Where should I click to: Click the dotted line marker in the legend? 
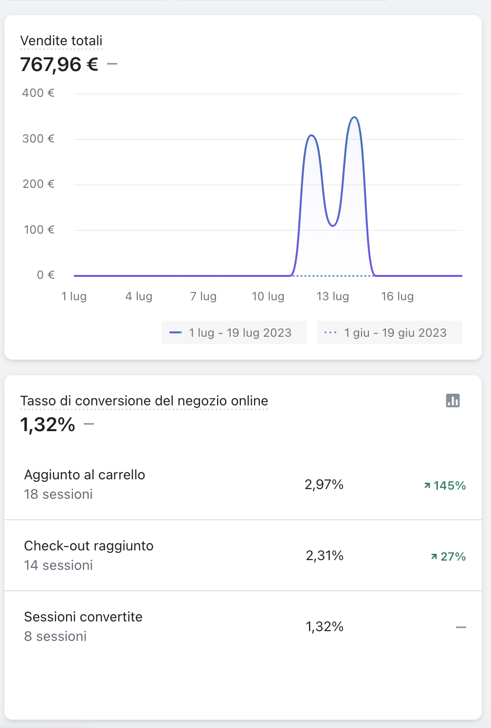[x=330, y=333]
